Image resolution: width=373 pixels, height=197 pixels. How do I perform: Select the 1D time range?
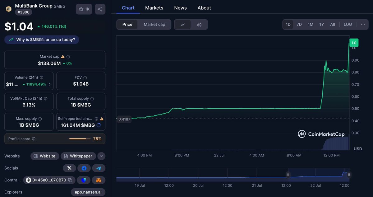click(x=288, y=24)
